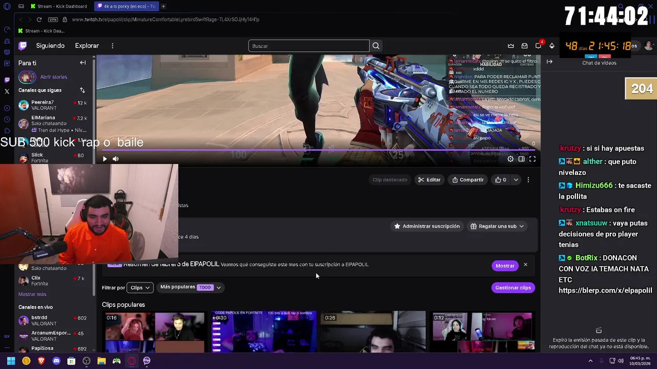Go to Explorar page

click(x=87, y=46)
